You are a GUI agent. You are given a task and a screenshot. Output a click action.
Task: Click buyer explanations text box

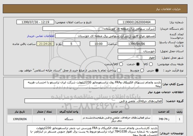click(x=92, y=131)
